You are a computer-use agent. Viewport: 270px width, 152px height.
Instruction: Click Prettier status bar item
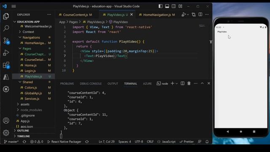pyautogui.click(x=186, y=142)
